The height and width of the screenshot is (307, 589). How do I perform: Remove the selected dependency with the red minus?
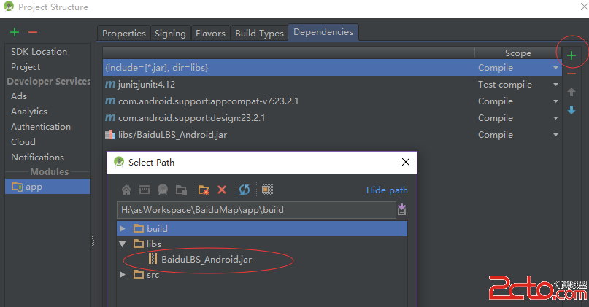(571, 74)
